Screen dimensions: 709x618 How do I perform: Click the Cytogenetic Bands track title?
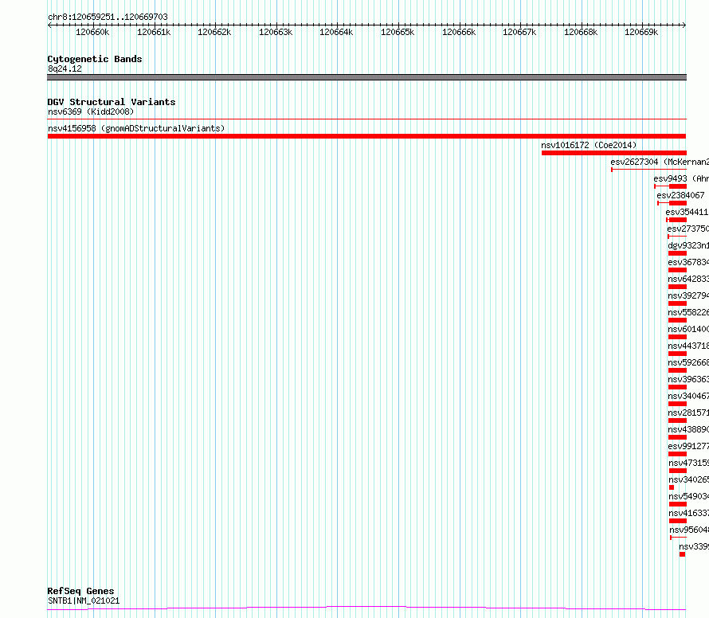tap(95, 59)
